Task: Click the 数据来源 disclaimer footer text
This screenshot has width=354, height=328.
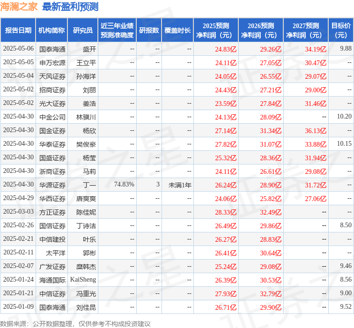Action: [x=75, y=324]
